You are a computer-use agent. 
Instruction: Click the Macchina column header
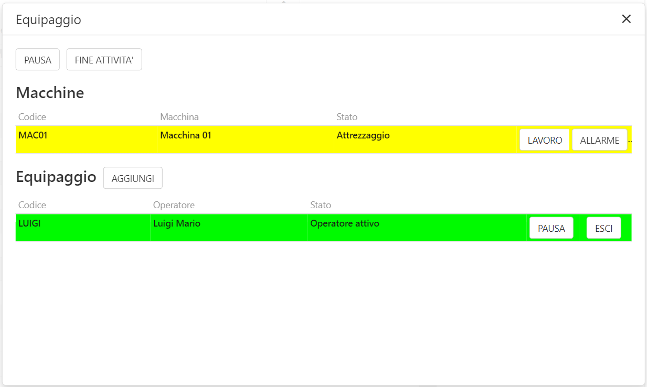click(x=179, y=116)
